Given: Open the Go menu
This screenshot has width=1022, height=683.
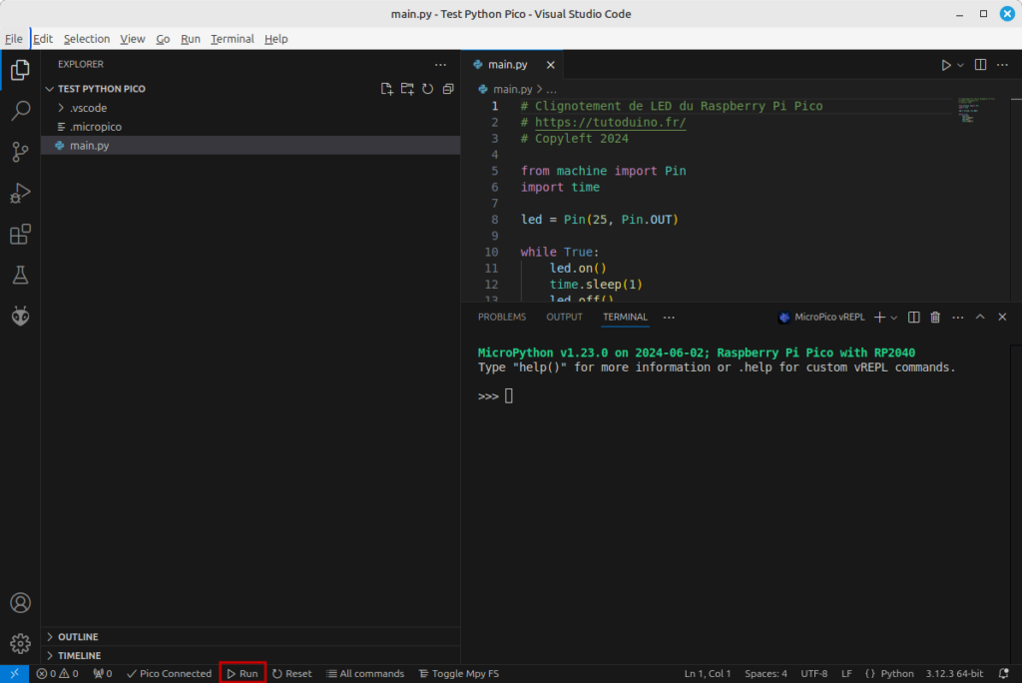Looking at the screenshot, I should [x=163, y=39].
